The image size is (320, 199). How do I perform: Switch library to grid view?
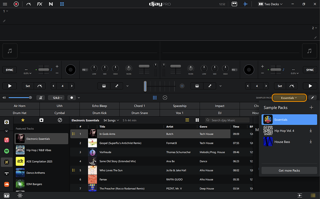[x=197, y=120]
